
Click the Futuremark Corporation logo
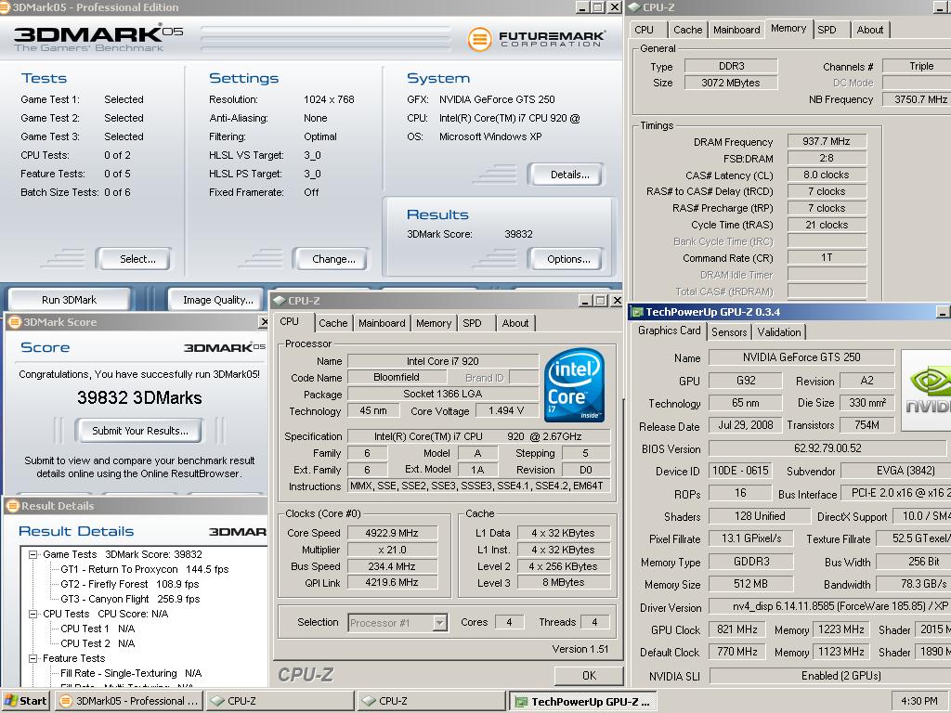click(536, 39)
